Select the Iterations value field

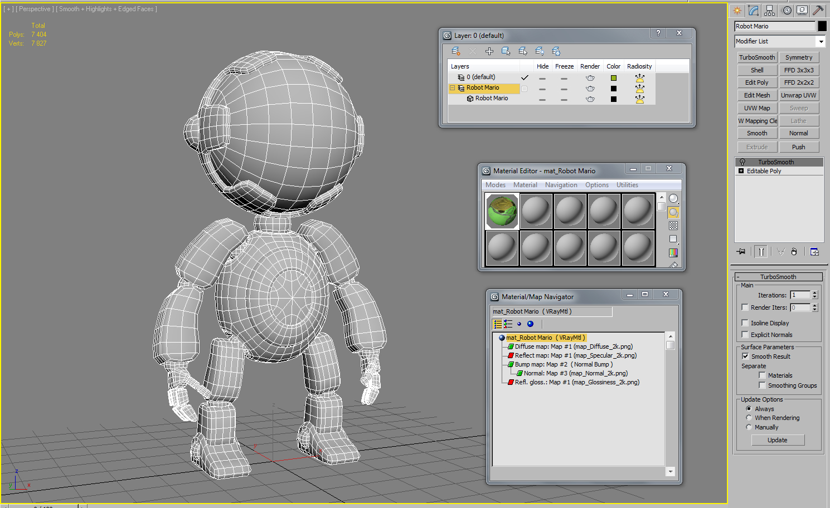pos(800,295)
